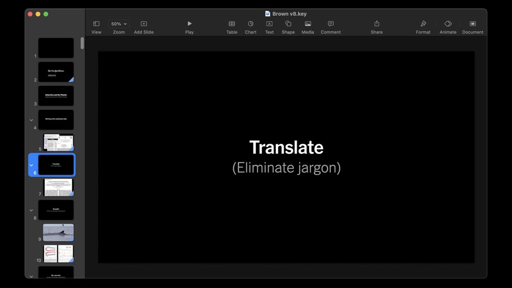Collapse the slide 8 group chevron
Screen dimensions: 512x288
tap(31, 210)
